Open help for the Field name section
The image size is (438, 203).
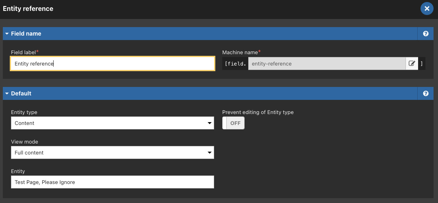[x=426, y=34]
